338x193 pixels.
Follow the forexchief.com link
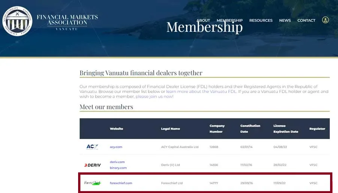(121, 183)
